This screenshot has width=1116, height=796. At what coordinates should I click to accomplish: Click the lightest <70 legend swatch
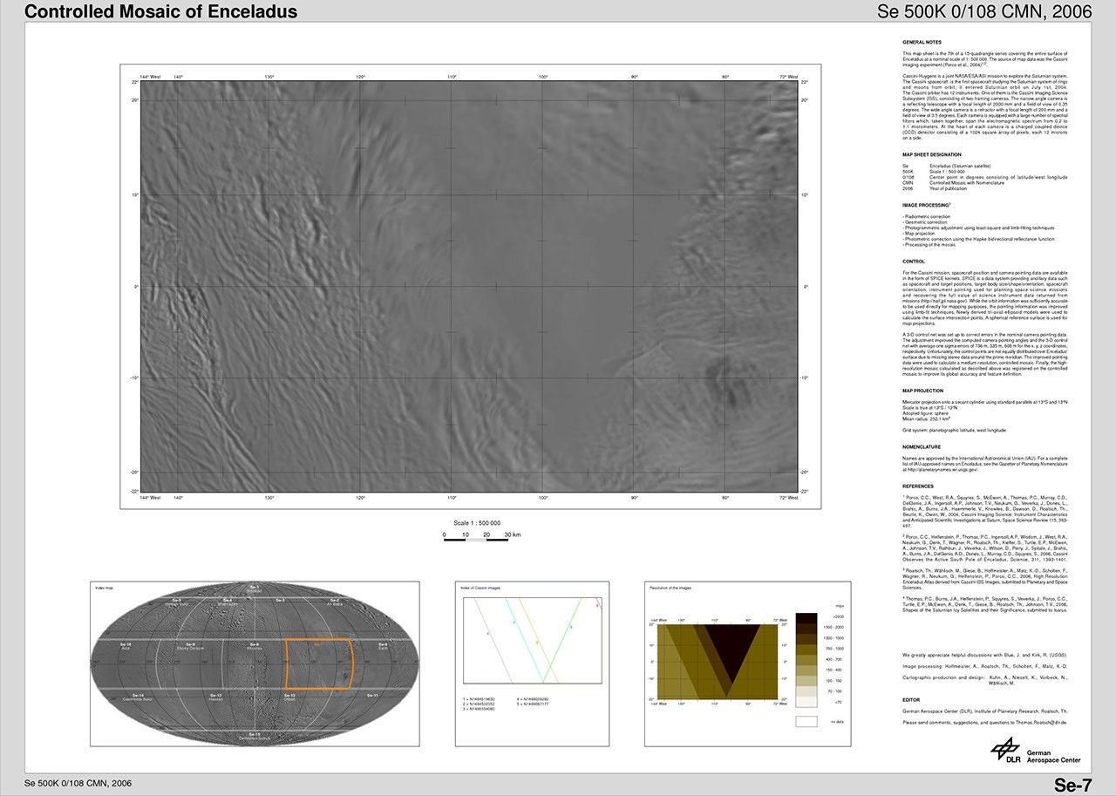tap(806, 701)
